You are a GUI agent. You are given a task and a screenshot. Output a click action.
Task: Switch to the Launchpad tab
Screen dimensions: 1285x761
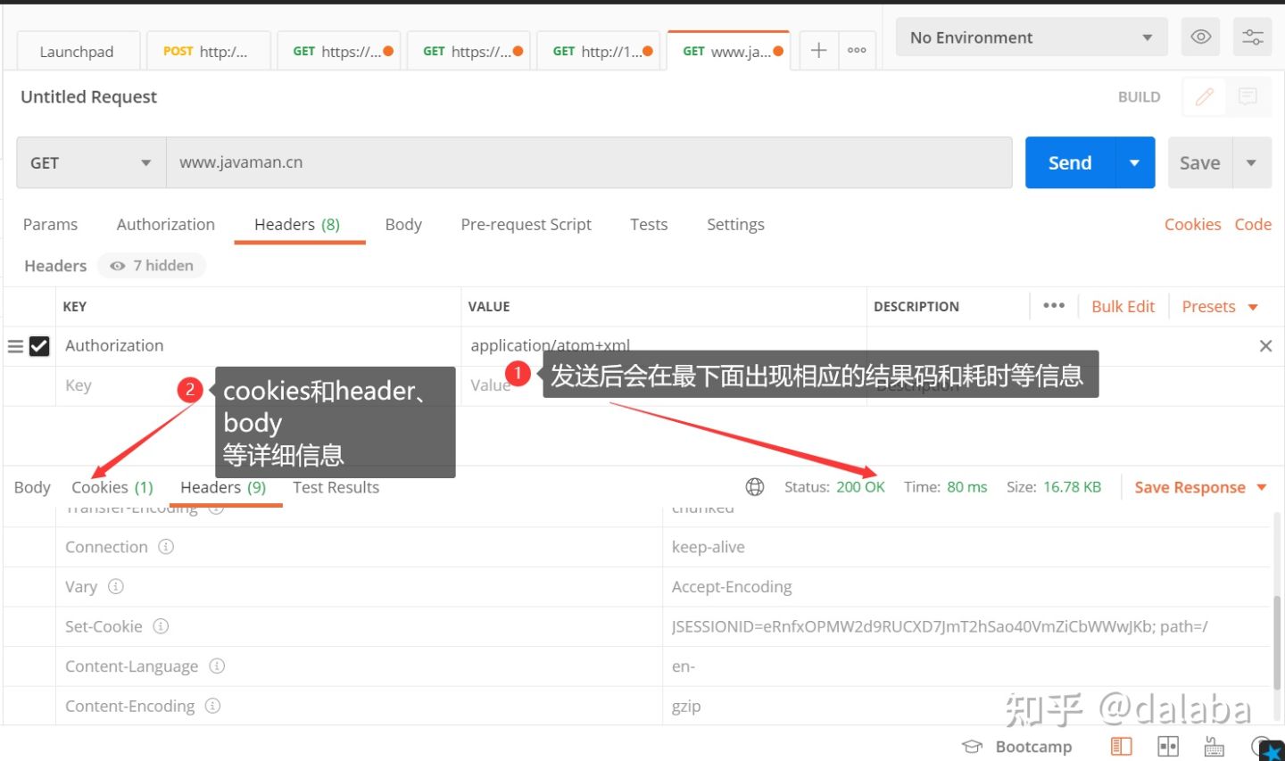[x=77, y=52]
